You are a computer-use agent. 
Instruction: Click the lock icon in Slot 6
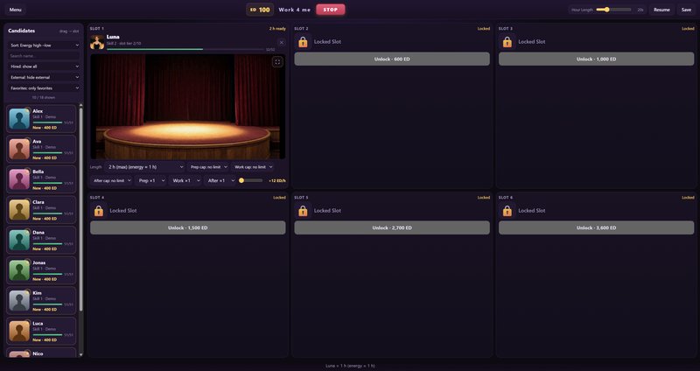tap(507, 211)
